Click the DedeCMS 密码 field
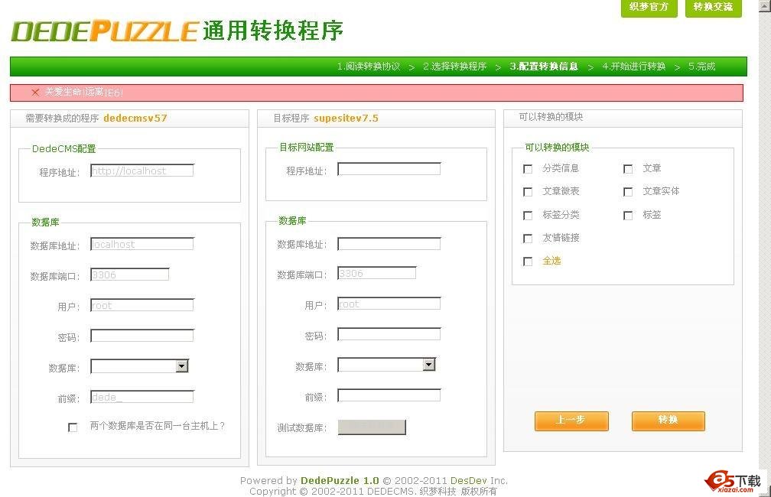 142,336
